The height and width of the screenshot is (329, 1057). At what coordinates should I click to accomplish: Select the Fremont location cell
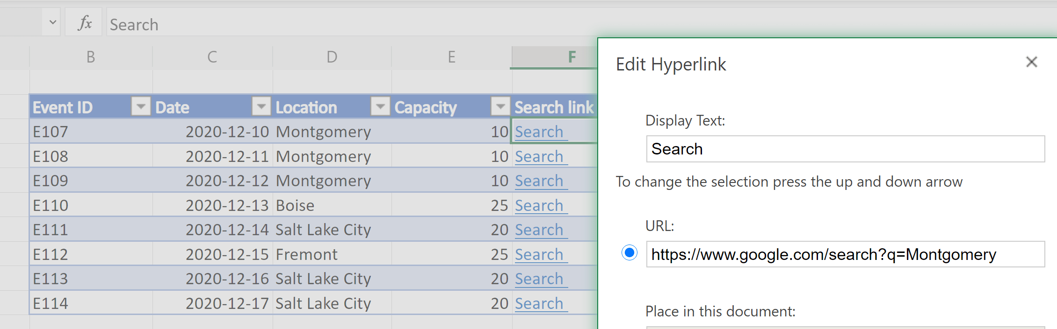tap(332, 254)
